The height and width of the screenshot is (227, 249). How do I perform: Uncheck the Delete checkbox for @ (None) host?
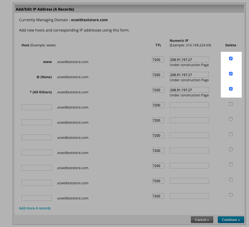[231, 74]
